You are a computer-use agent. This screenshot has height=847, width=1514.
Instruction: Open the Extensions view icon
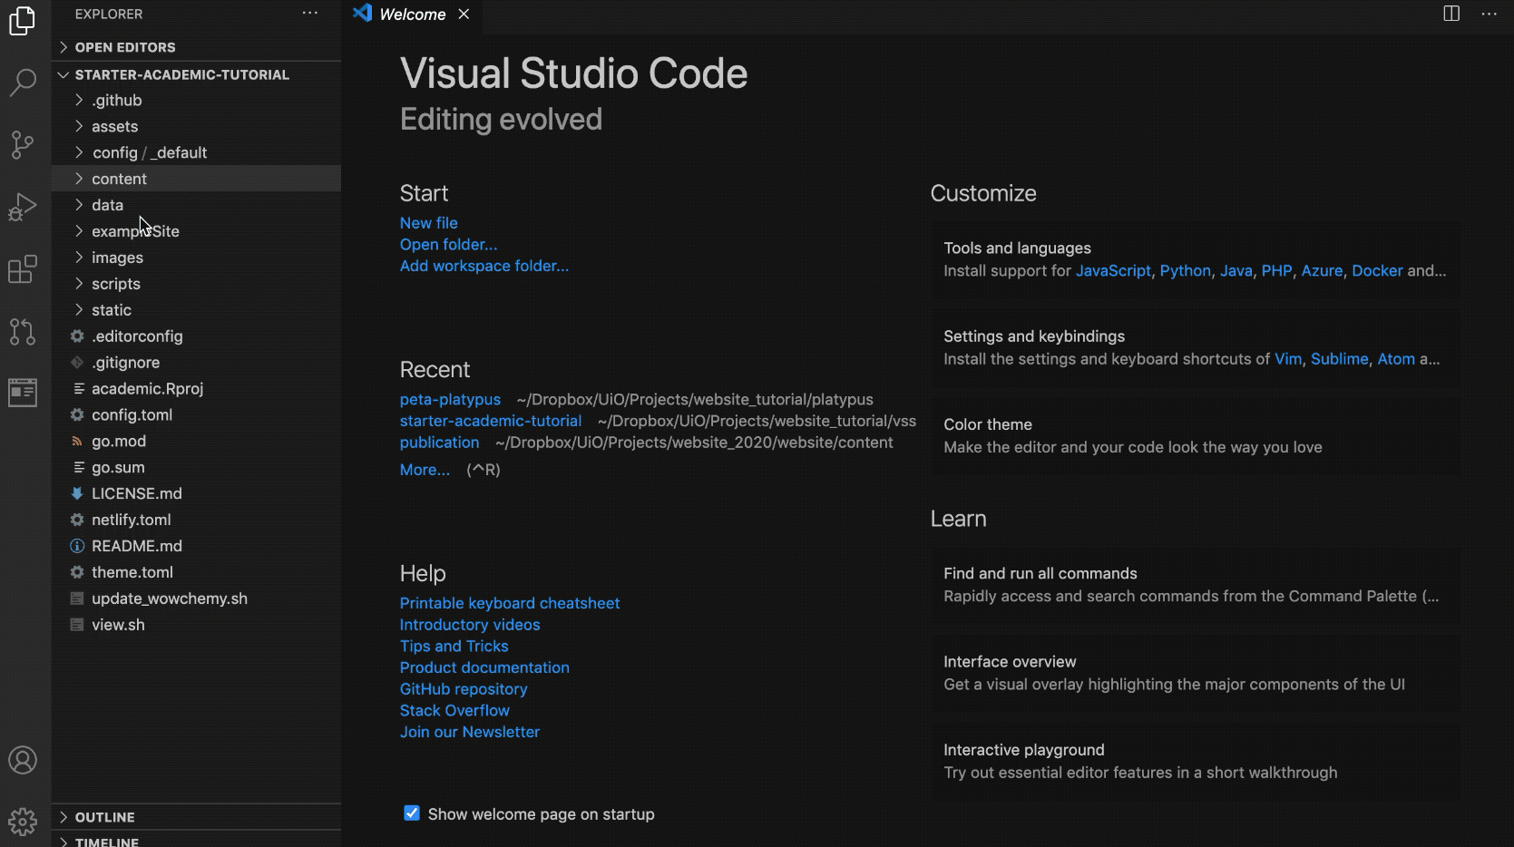[x=23, y=269]
